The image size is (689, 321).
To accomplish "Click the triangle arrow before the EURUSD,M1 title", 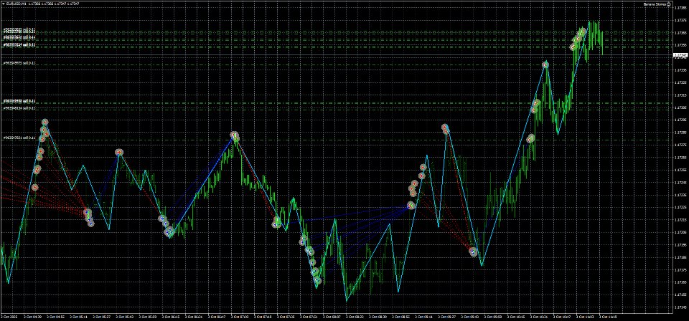I will (x=3, y=4).
